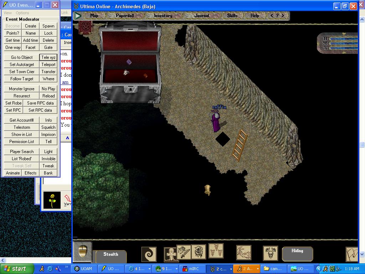The image size is (365, 274).
Task: Click the spiral spell icon in hotbar
Action: pyautogui.click(x=149, y=254)
